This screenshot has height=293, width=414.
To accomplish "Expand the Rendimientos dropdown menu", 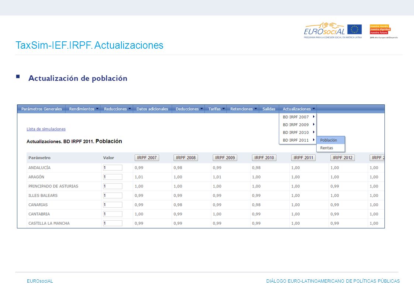I will point(83,109).
